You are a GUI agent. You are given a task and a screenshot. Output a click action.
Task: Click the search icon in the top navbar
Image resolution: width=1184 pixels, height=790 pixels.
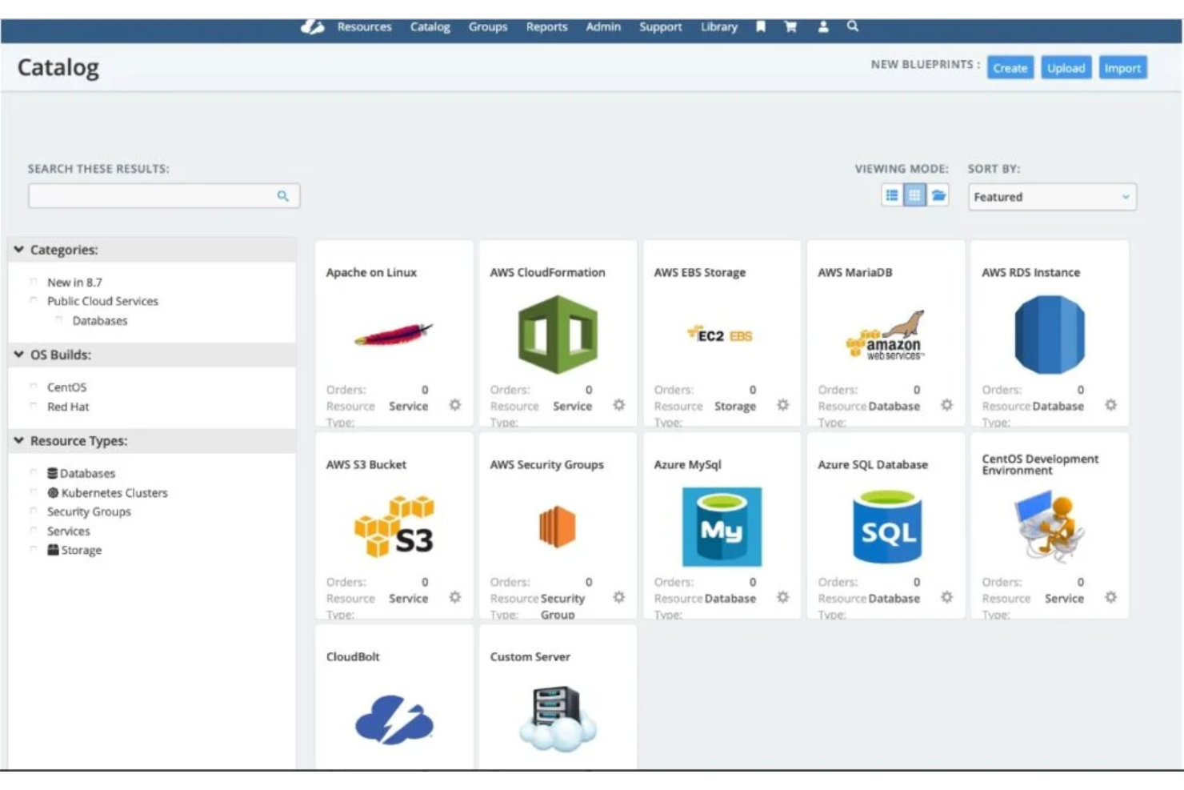[x=853, y=26]
